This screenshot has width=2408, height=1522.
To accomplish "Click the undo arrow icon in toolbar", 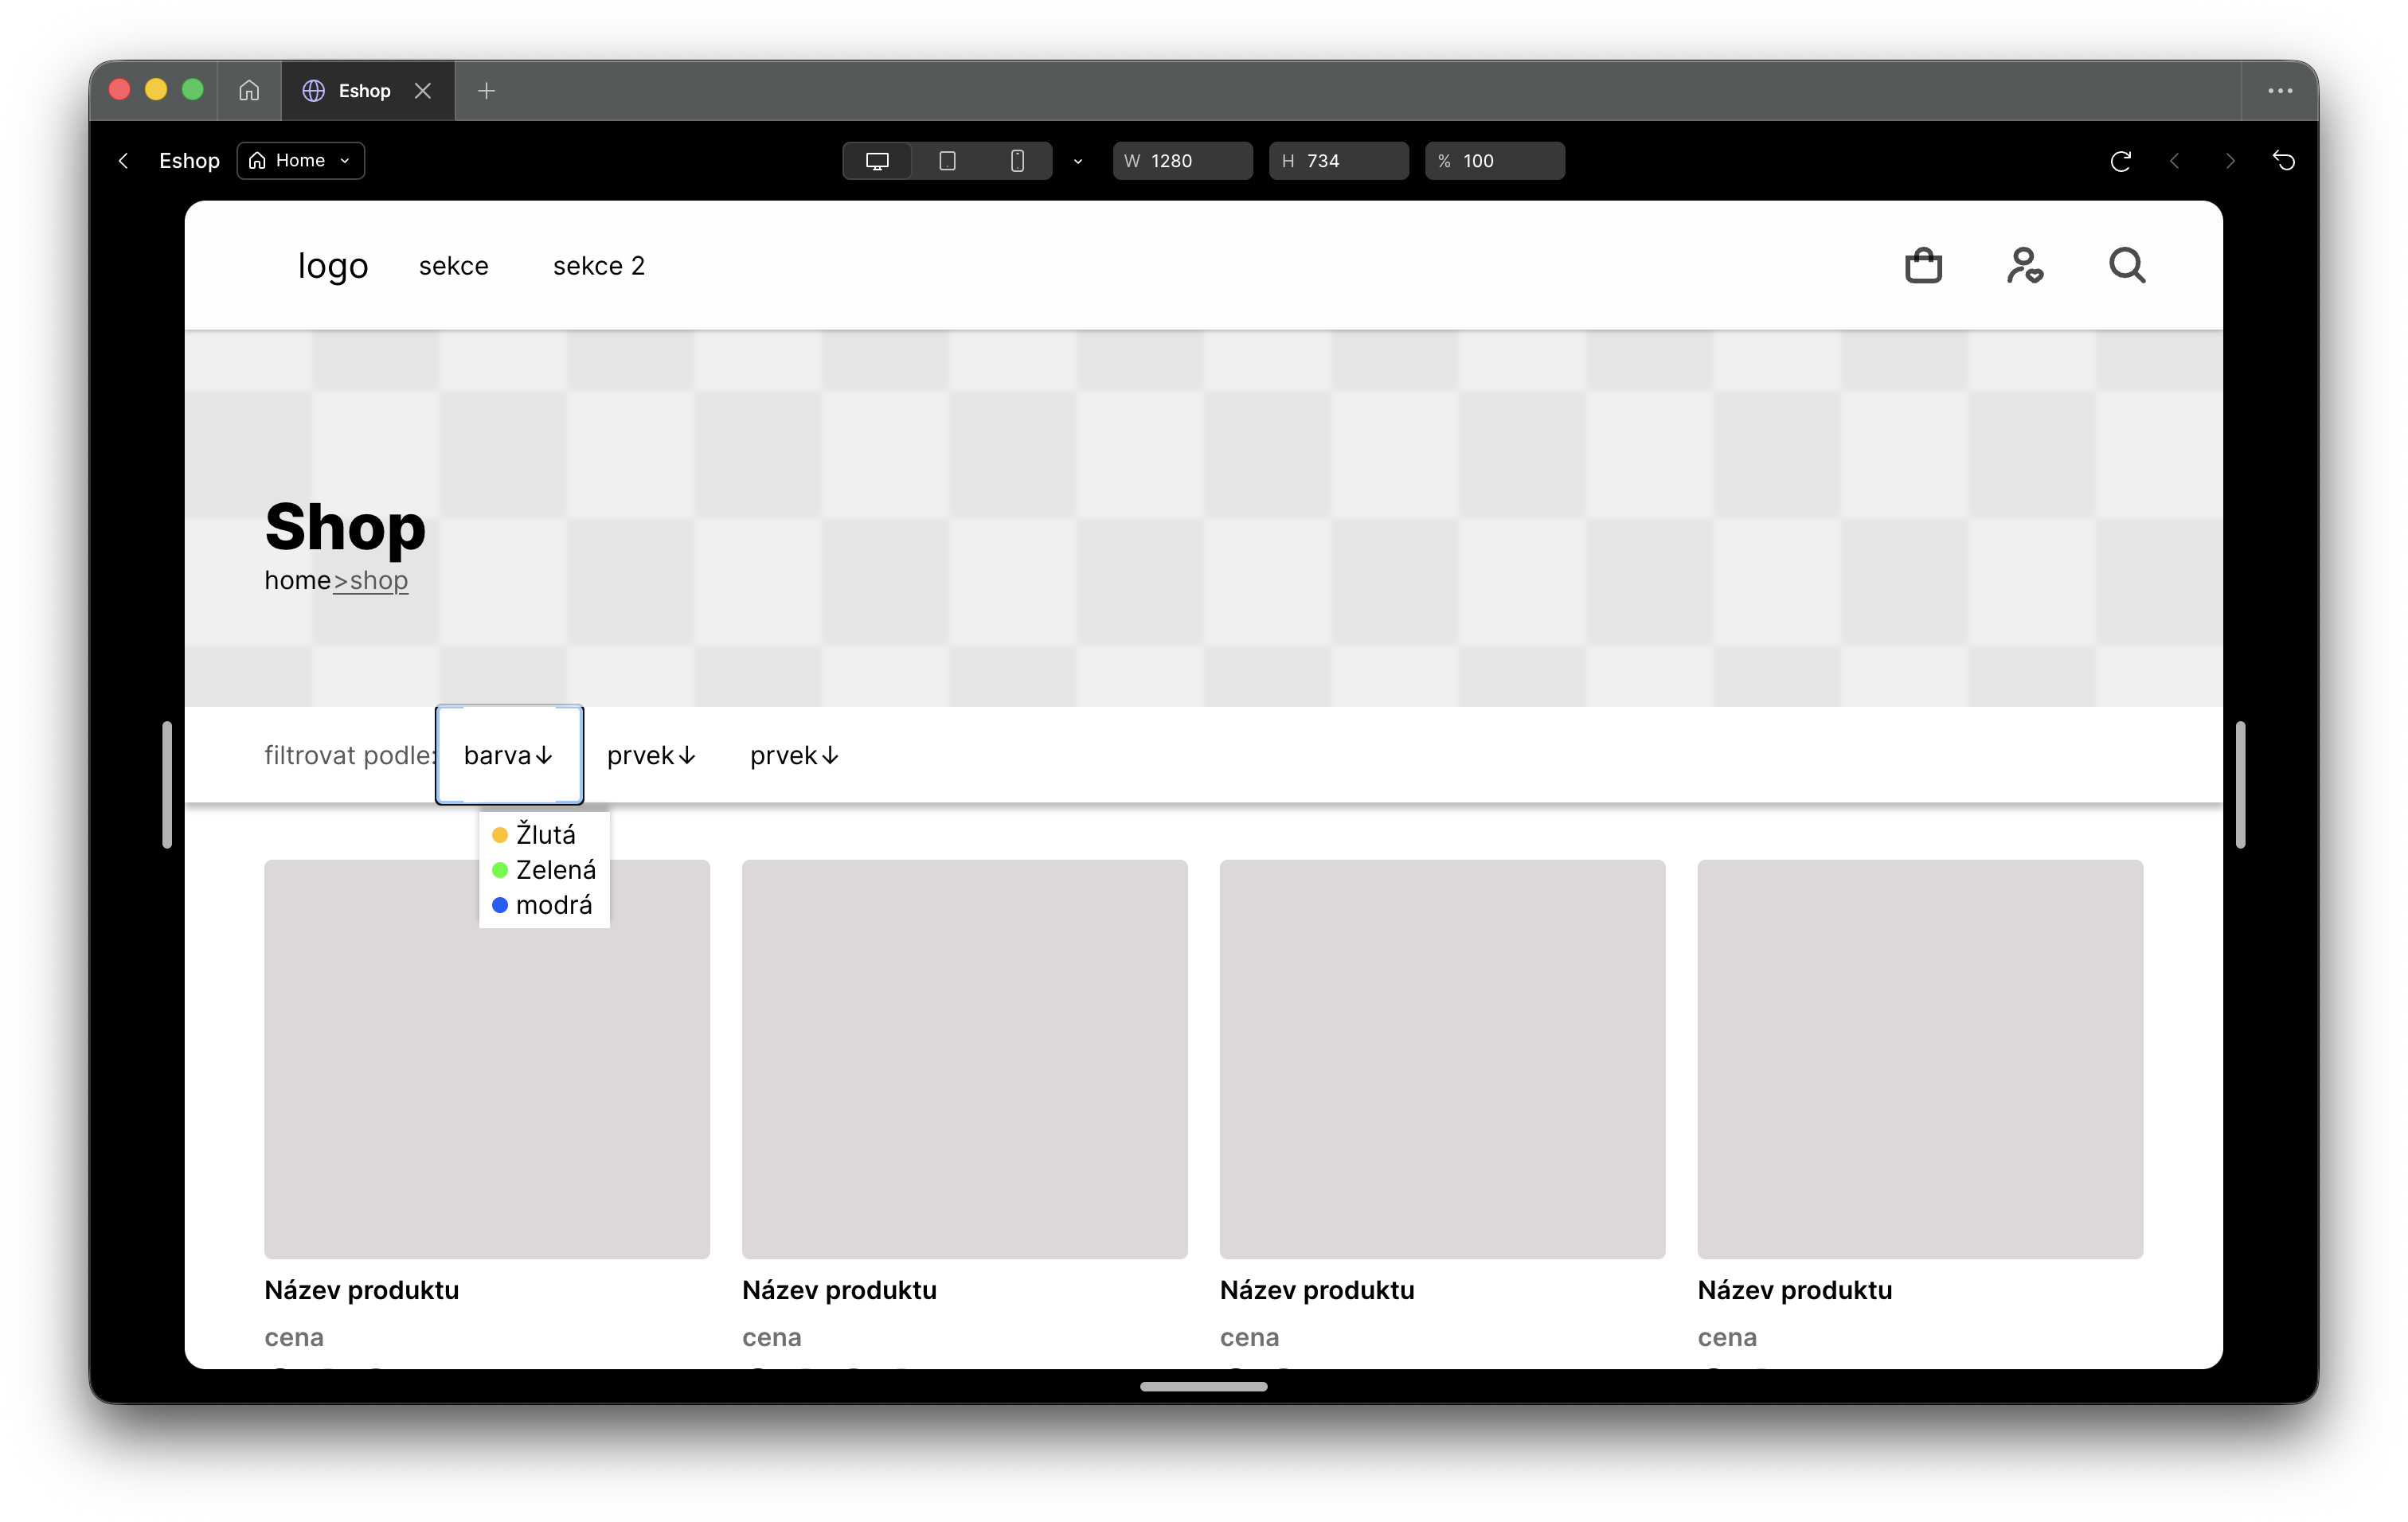I will click(2284, 161).
